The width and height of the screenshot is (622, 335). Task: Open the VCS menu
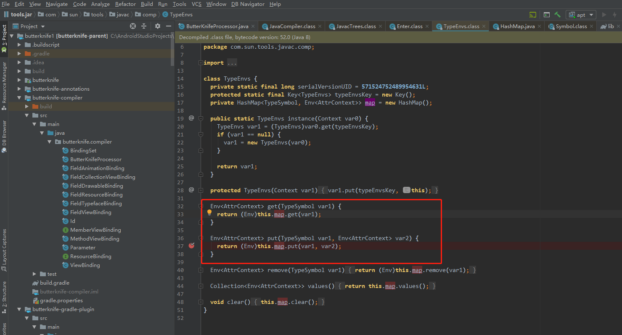point(196,4)
